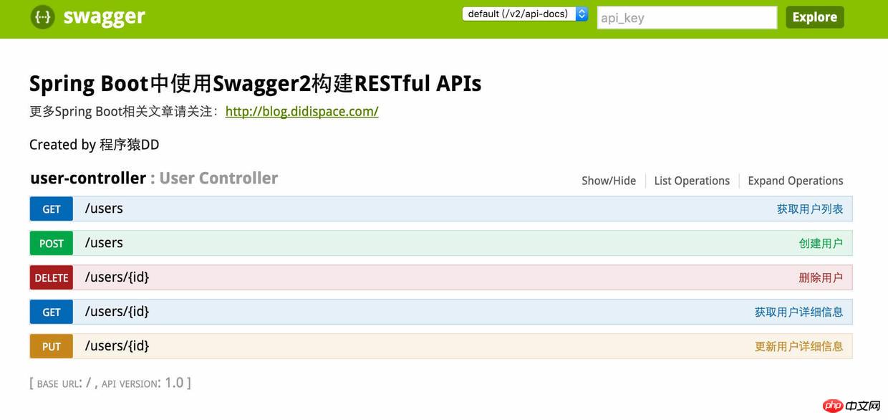Click the 获取用户详细信息 operation summary

(x=798, y=312)
